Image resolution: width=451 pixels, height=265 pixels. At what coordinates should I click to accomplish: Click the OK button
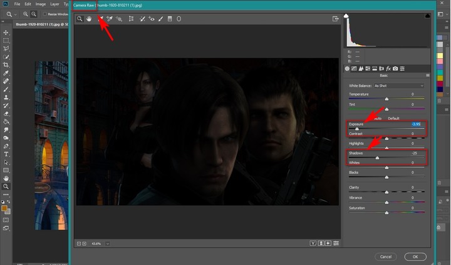(415, 257)
